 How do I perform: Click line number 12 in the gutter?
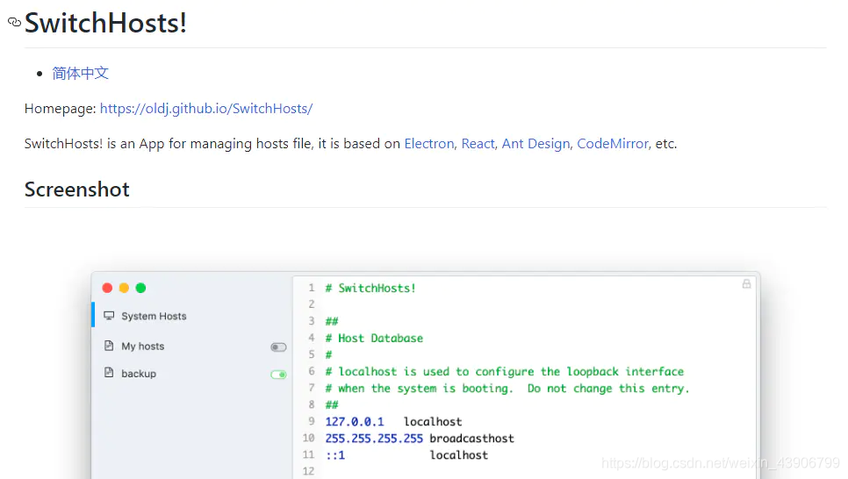pyautogui.click(x=308, y=471)
